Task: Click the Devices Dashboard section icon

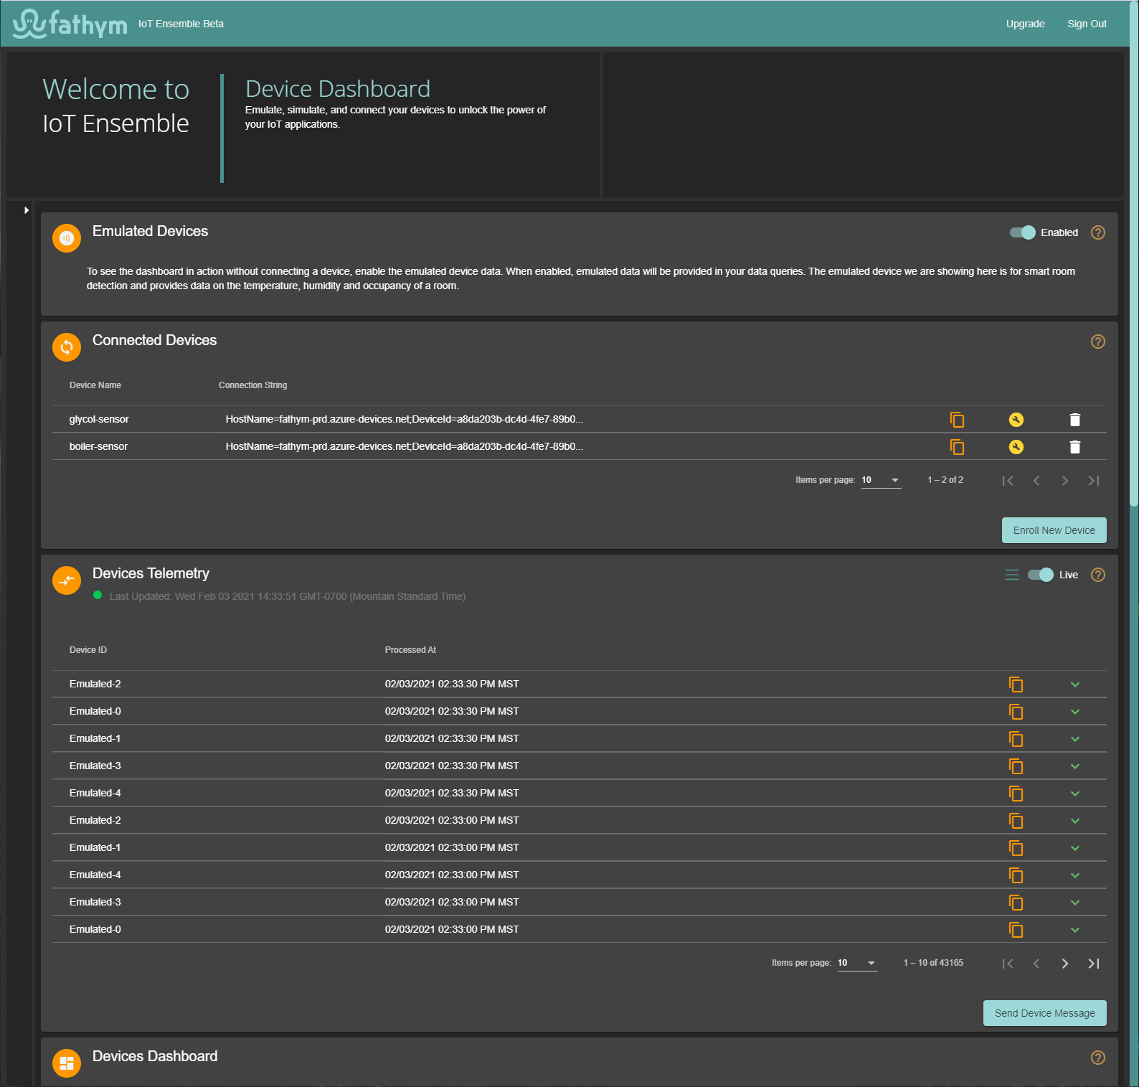Action: (x=67, y=1063)
